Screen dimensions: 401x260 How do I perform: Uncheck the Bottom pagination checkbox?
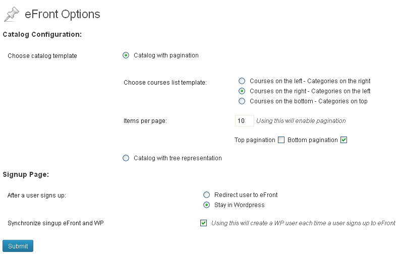coord(343,140)
